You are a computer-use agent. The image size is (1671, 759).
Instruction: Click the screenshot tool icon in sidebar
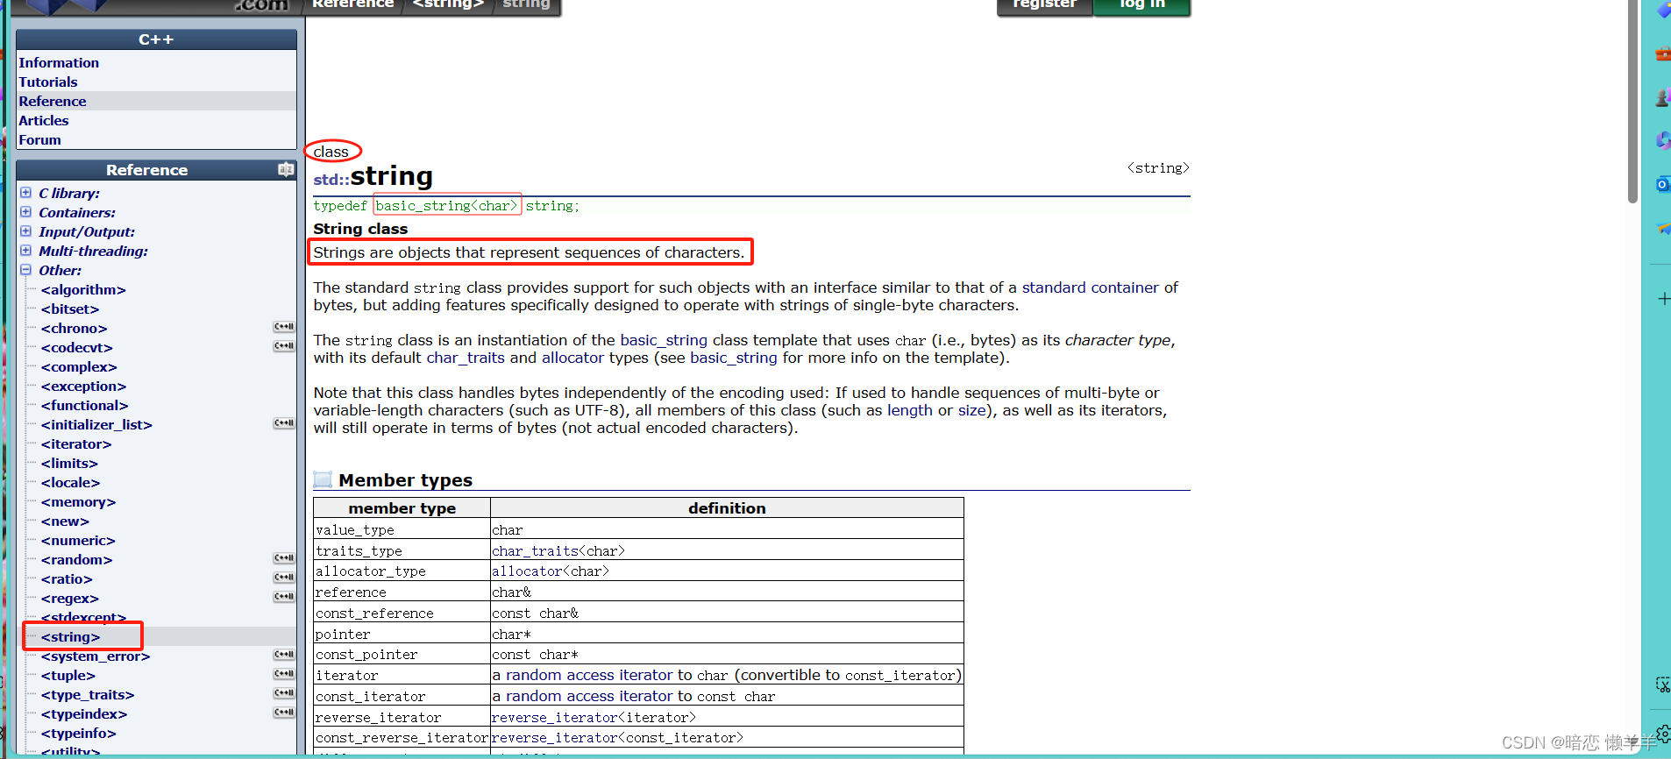(x=1662, y=685)
